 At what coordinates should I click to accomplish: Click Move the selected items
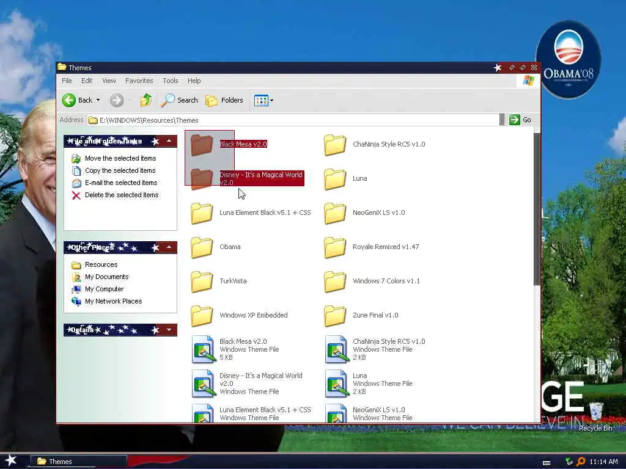pos(114,158)
